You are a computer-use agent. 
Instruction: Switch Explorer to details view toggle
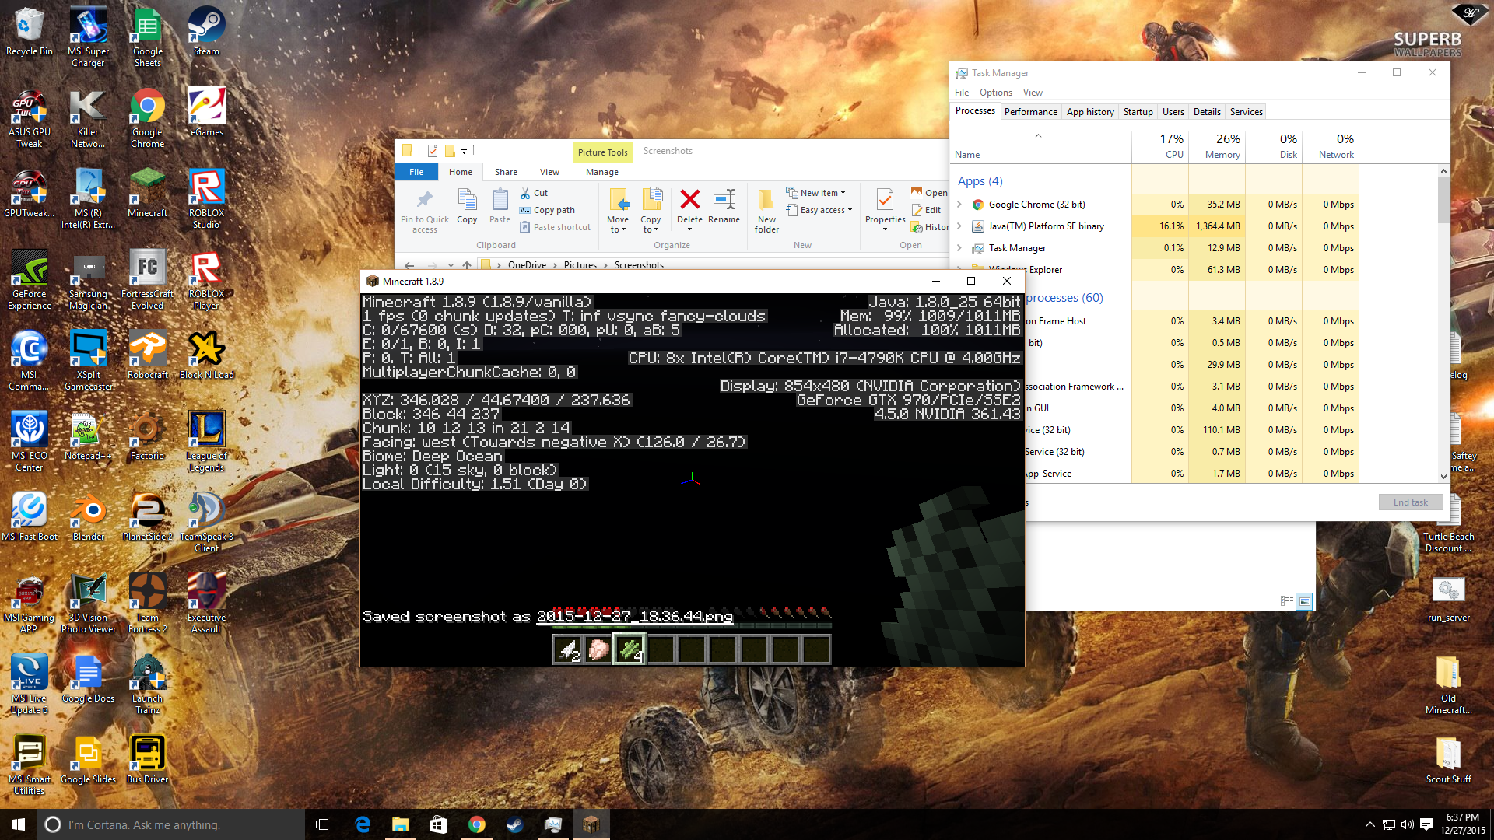[1287, 601]
